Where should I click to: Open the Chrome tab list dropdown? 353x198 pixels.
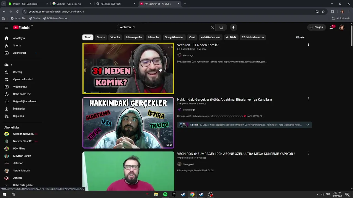click(x=4, y=4)
